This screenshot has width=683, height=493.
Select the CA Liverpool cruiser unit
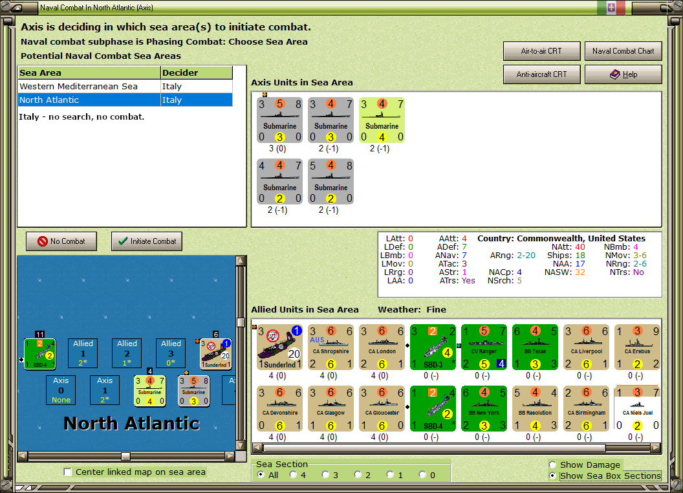click(x=586, y=347)
